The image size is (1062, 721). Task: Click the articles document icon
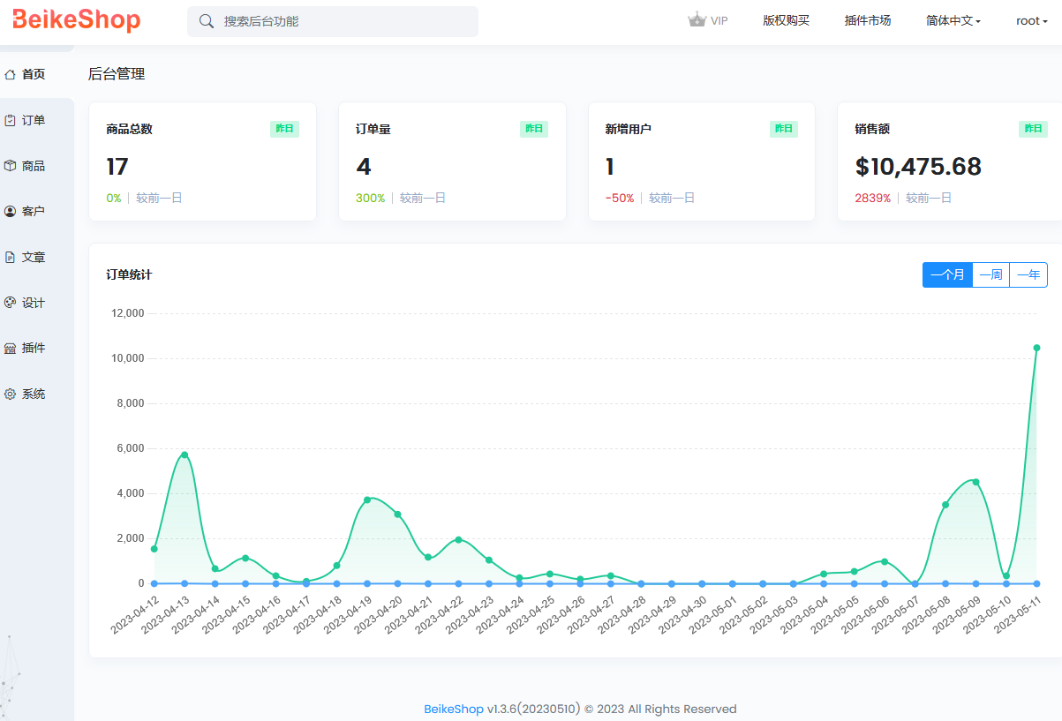[11, 258]
